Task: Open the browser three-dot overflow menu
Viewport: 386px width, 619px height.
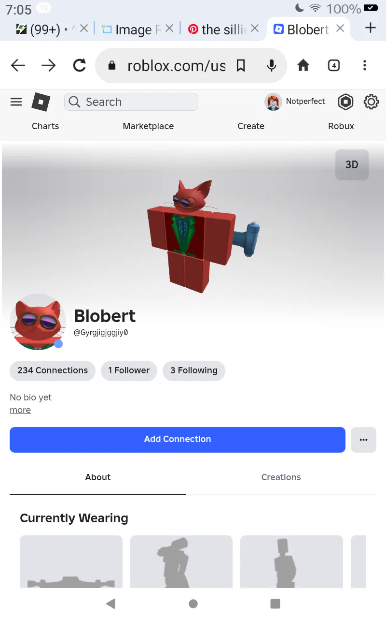Action: coord(365,65)
